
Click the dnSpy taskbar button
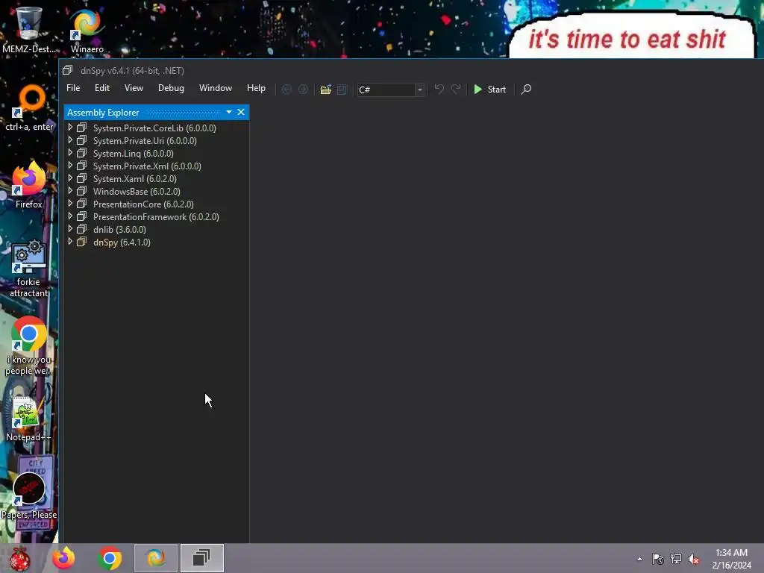201,558
